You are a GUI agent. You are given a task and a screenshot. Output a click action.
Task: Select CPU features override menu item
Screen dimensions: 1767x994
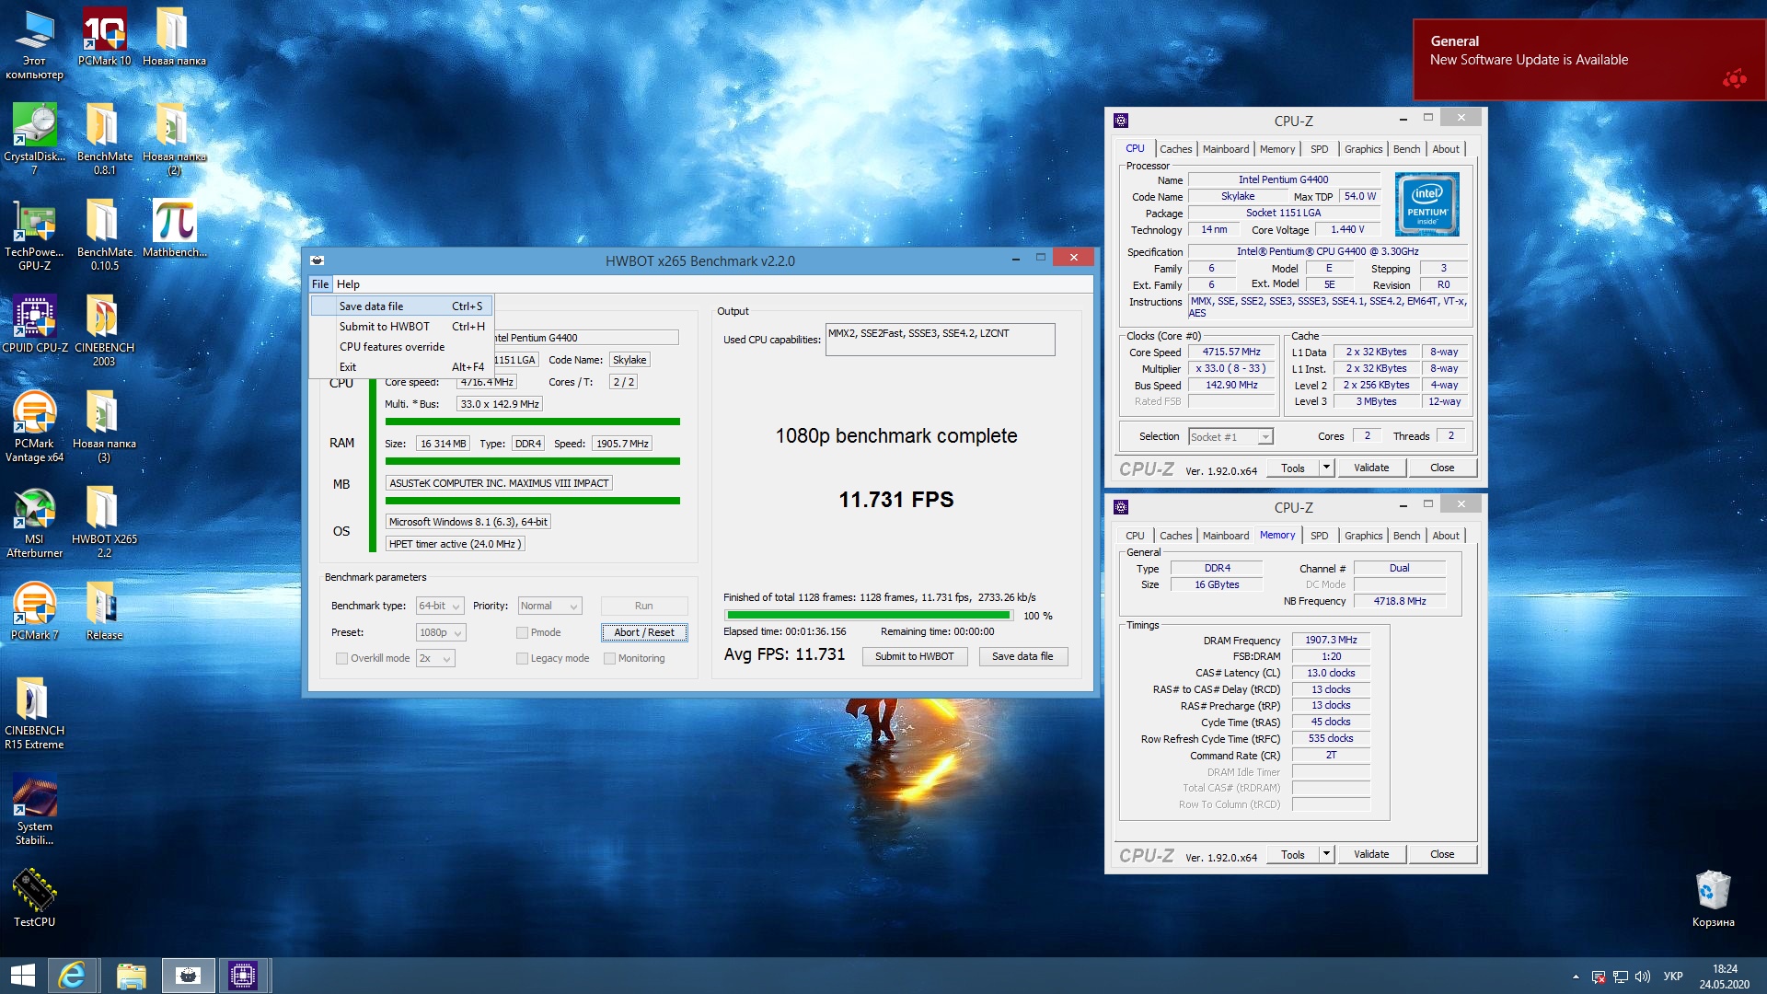tap(401, 347)
